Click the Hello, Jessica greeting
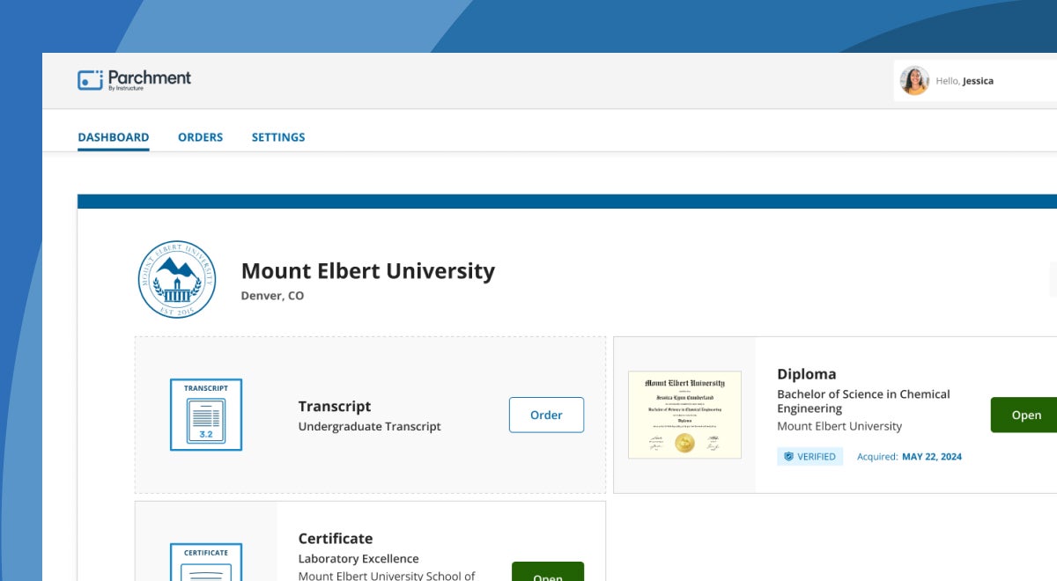This screenshot has width=1057, height=581. (965, 81)
